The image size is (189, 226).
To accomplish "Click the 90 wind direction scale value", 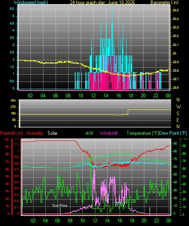I will (14, 120).
